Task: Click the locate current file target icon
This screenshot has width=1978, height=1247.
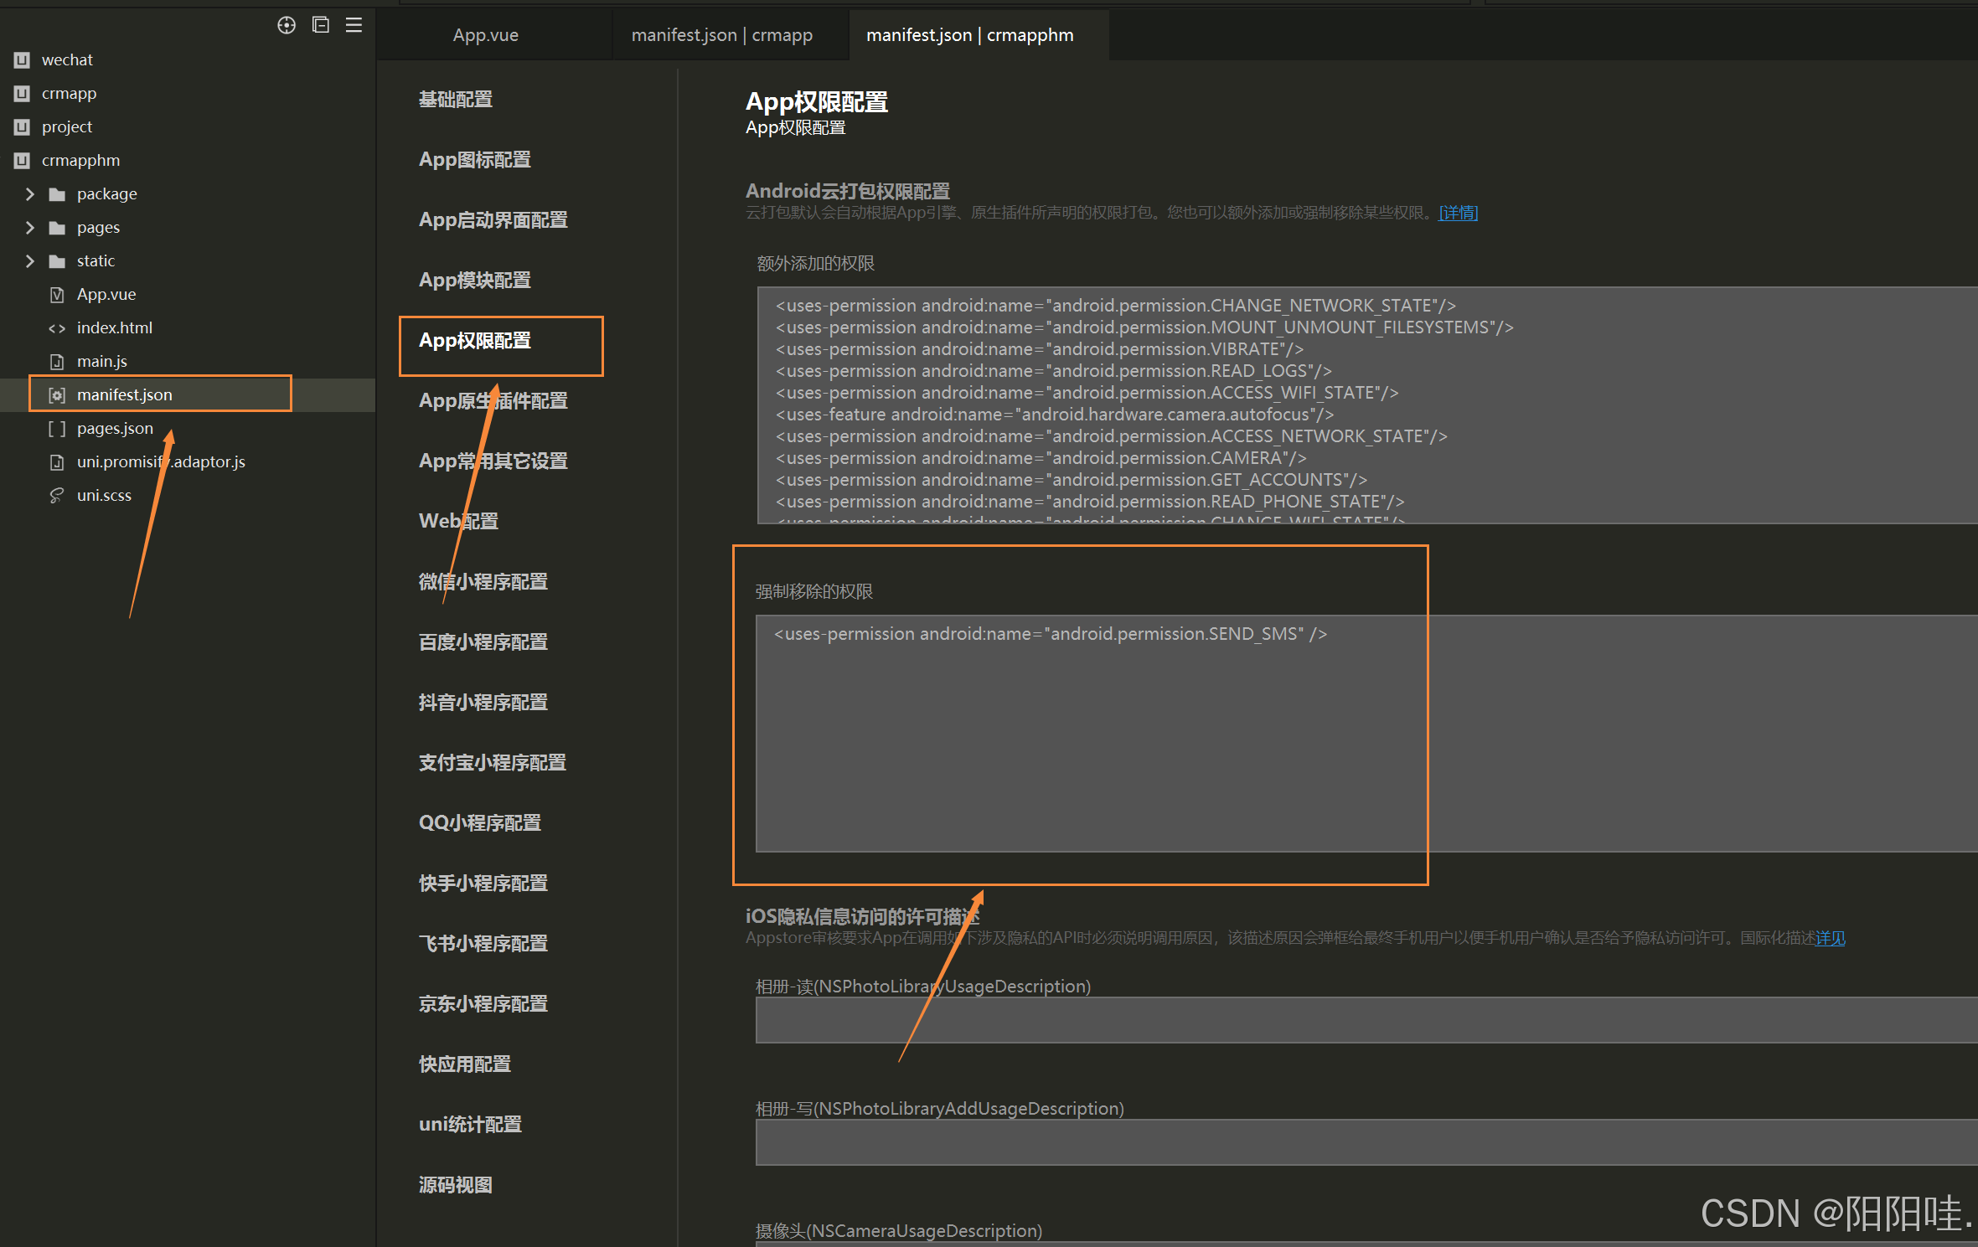Action: [287, 25]
